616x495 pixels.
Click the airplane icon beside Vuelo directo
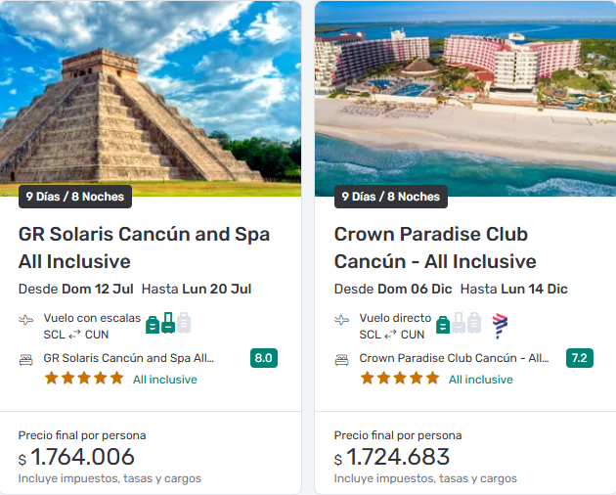tap(341, 320)
